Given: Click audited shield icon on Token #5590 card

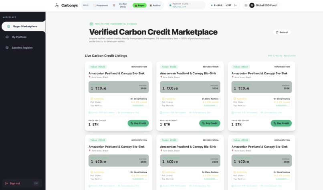Looking at the screenshot, I should coord(234,172).
